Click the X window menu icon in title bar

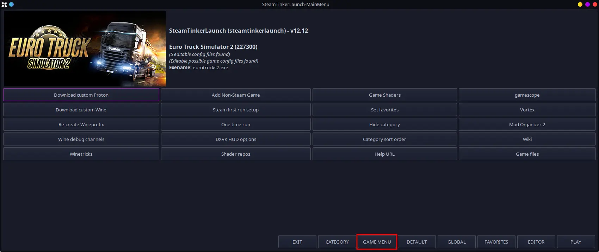(x=4, y=5)
